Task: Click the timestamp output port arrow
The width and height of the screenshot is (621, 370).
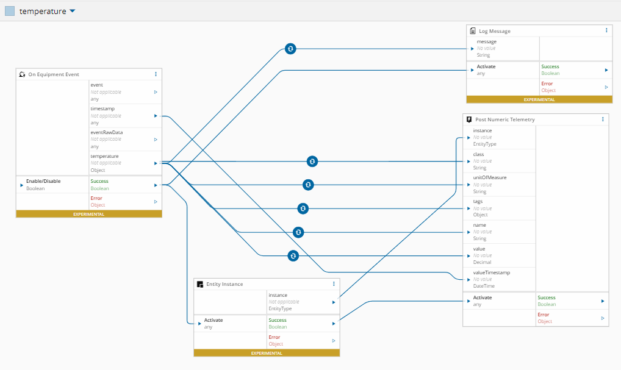Action: 156,116
